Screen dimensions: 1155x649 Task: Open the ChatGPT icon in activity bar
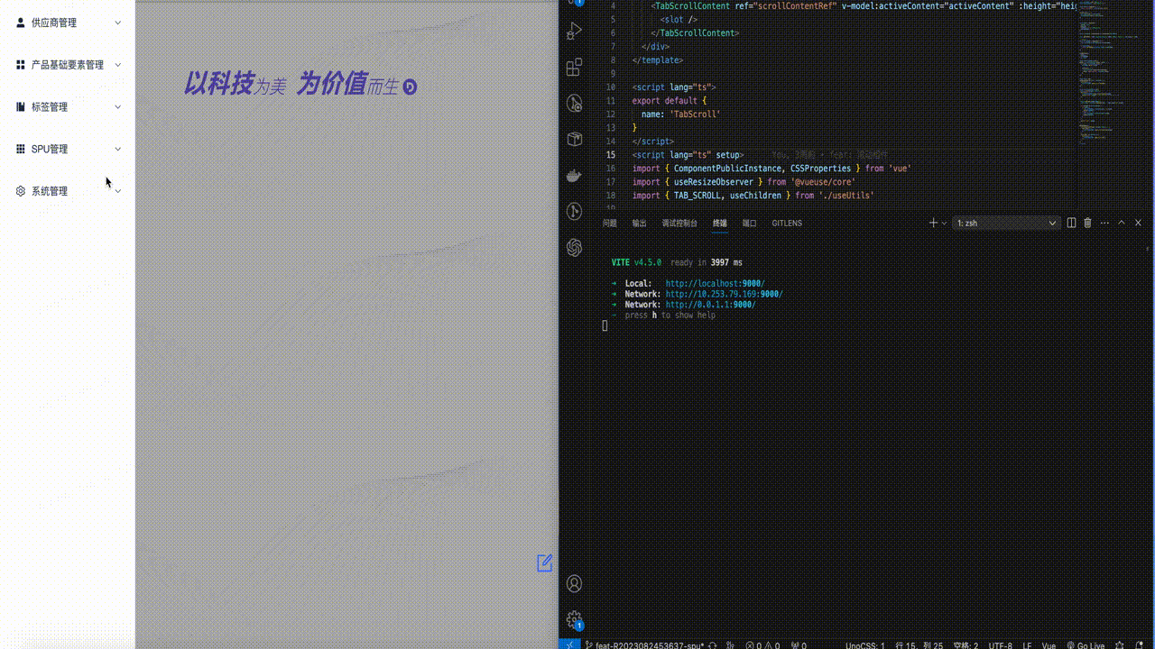pyautogui.click(x=574, y=247)
